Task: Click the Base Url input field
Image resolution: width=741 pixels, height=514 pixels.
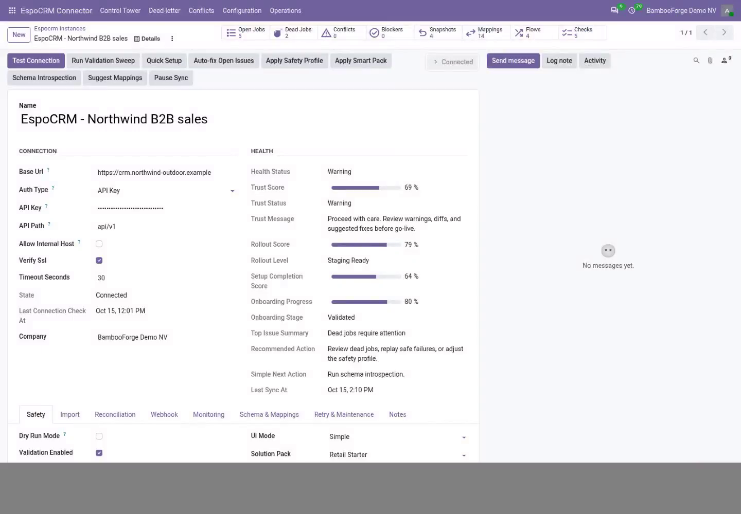Action: pos(167,173)
